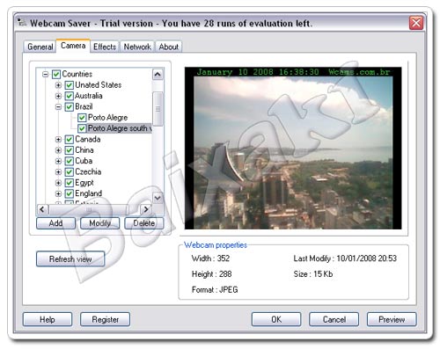
Task: Click the Webcam Saver title bar icon
Action: (x=22, y=22)
